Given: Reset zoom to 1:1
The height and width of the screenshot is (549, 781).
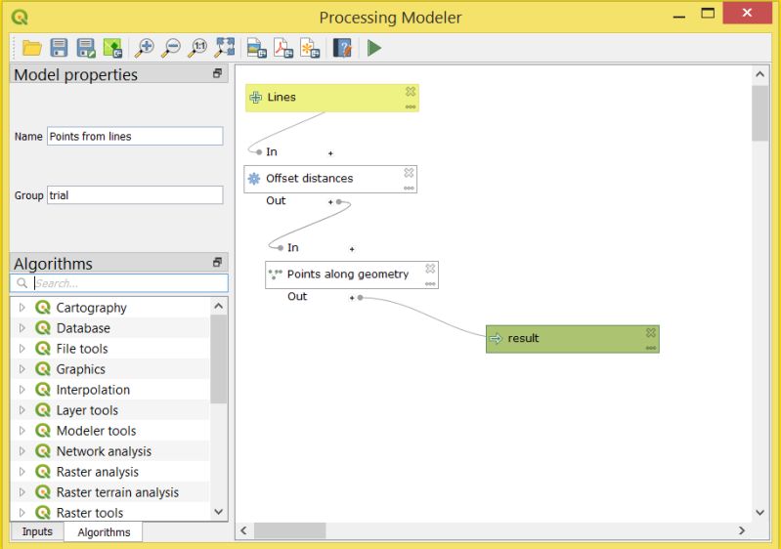Looking at the screenshot, I should coord(197,48).
